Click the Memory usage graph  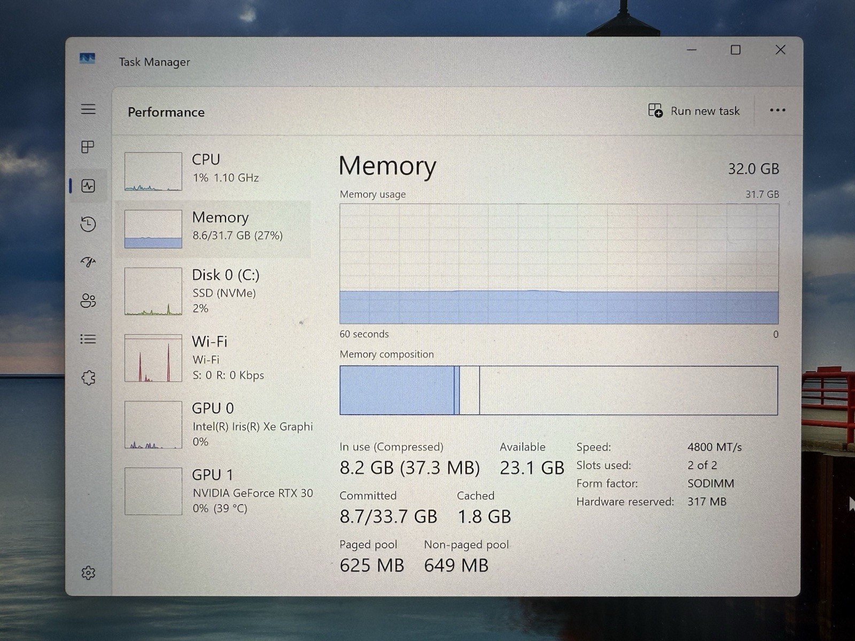pyautogui.click(x=559, y=264)
